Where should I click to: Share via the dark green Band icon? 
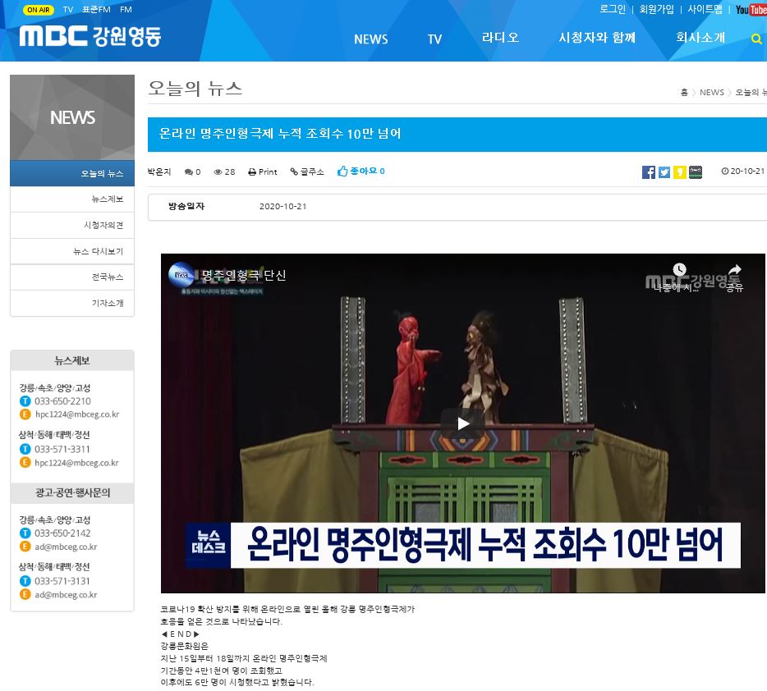pyautogui.click(x=695, y=172)
